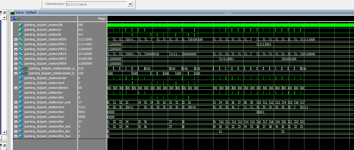
Task: Select the clk signal icon
Action: click(x=20, y=25)
